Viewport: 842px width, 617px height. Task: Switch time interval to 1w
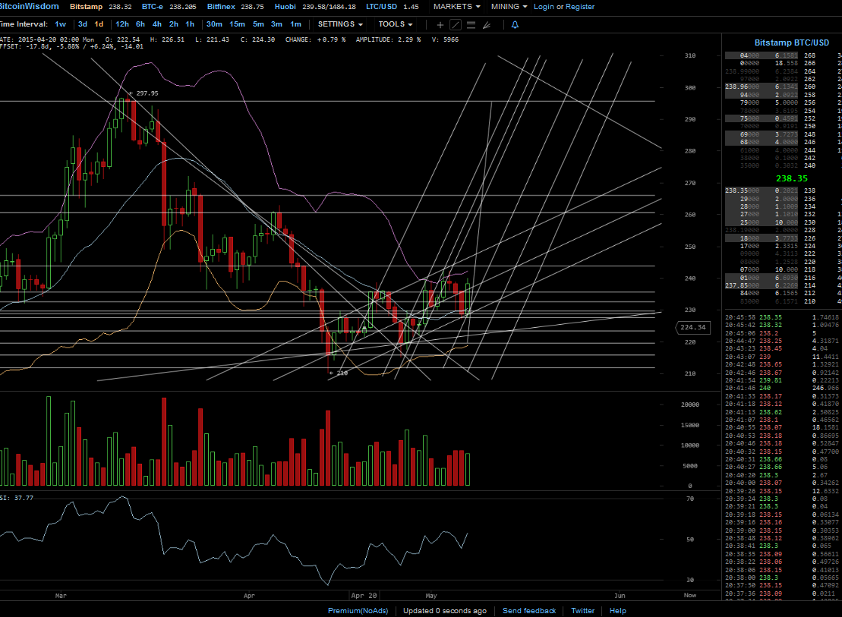(x=60, y=24)
